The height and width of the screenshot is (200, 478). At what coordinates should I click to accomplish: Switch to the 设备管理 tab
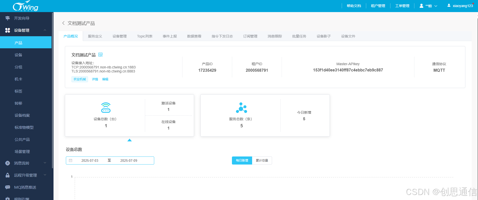click(120, 36)
